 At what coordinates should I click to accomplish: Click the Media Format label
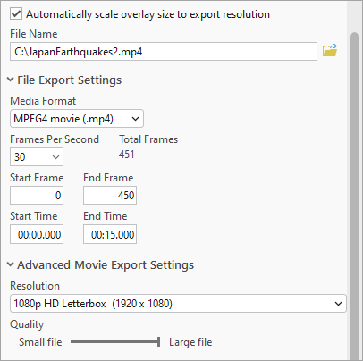43,101
